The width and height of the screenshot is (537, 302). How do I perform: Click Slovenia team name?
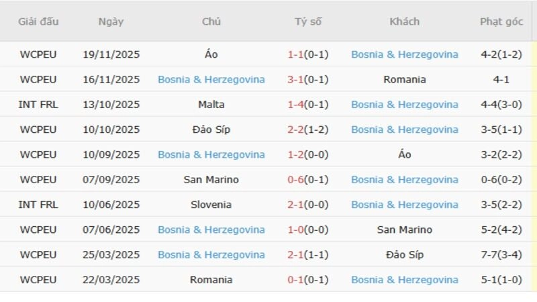211,205
